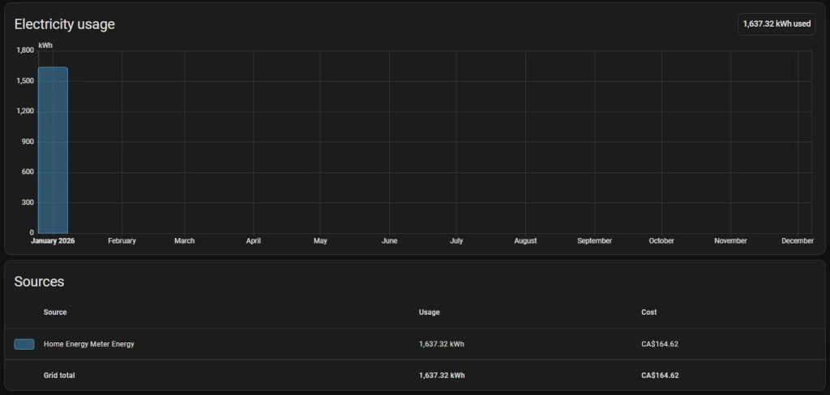Image resolution: width=830 pixels, height=395 pixels.
Task: Open the Home Energy Meter Energy source row
Action: tap(415, 344)
